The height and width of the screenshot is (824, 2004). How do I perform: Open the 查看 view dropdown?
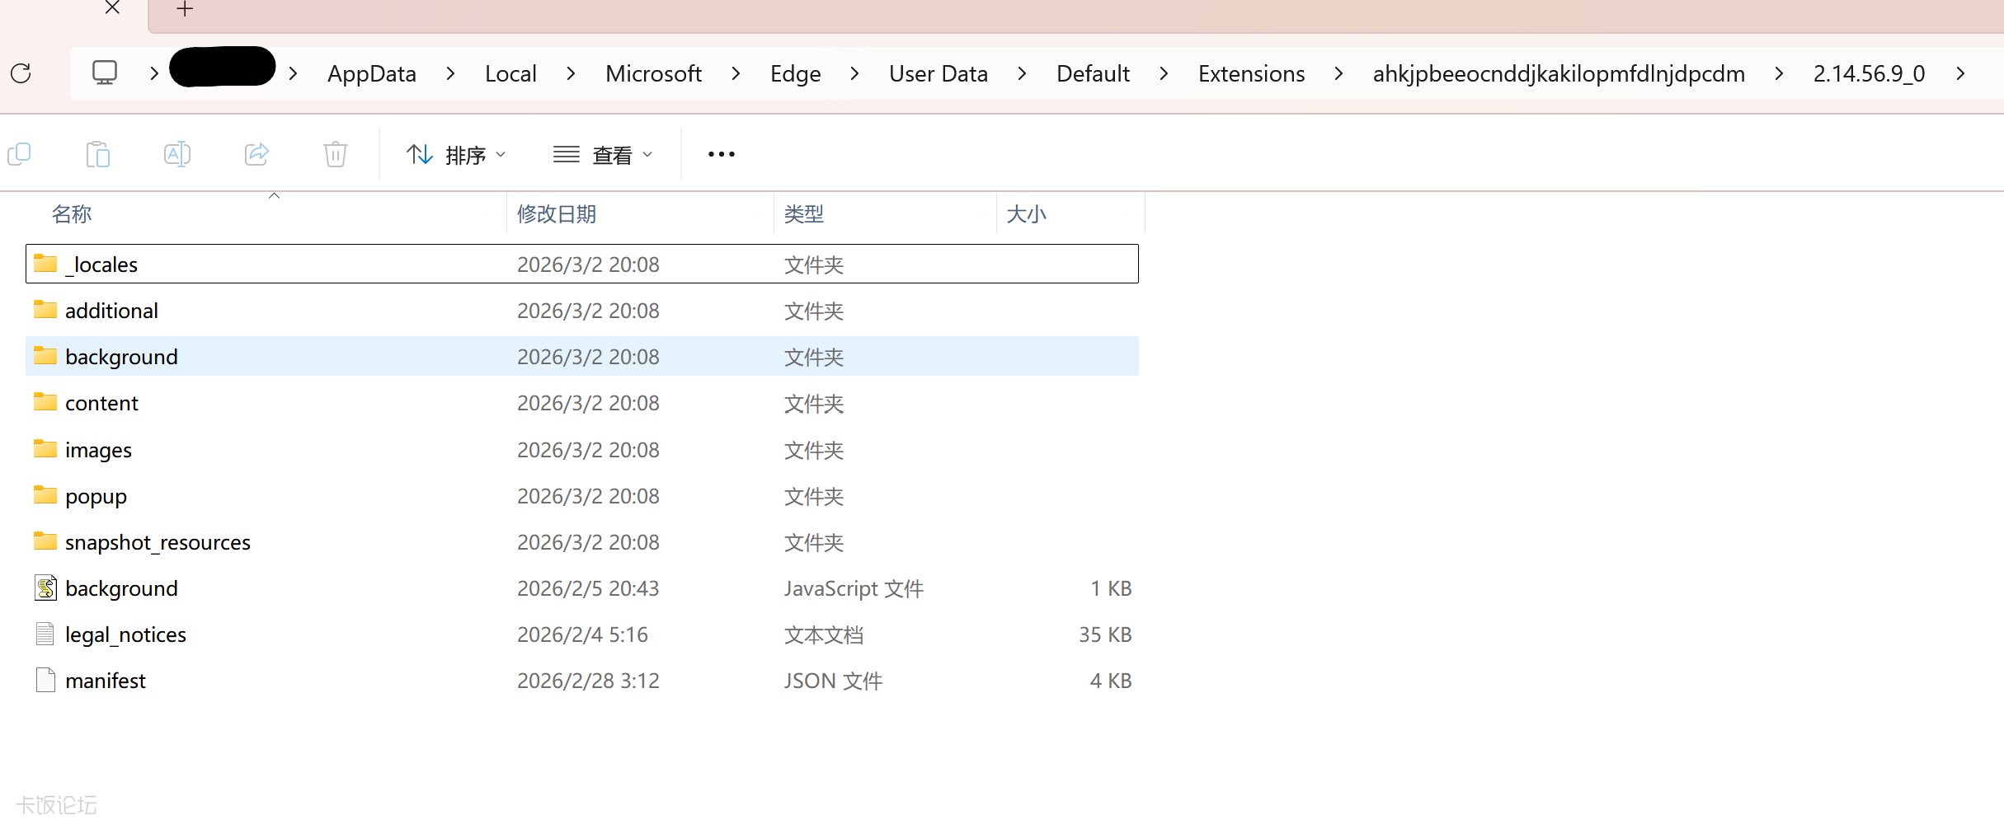tap(603, 154)
